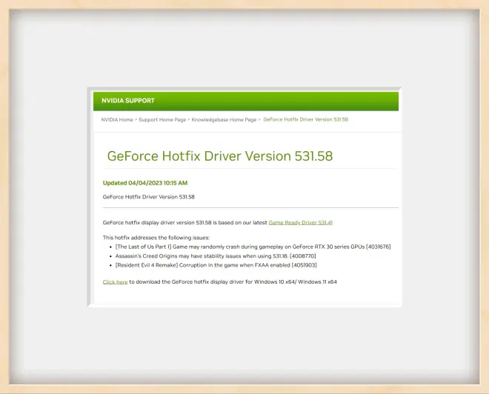
Task: Select The Last of Us Part 1 issue
Action: point(222,247)
